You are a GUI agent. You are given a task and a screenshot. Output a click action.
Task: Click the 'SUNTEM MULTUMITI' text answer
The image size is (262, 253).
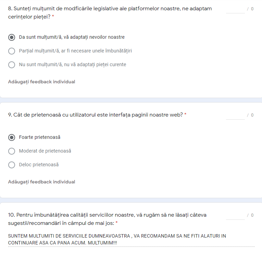[x=117, y=239]
